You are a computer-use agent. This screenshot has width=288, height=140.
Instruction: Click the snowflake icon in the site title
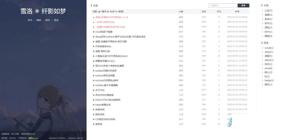(x=37, y=11)
